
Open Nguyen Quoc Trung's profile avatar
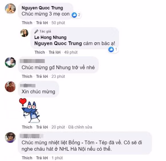point(10,9)
